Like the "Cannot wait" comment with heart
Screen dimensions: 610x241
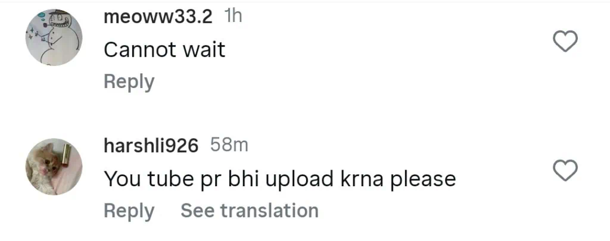point(565,42)
